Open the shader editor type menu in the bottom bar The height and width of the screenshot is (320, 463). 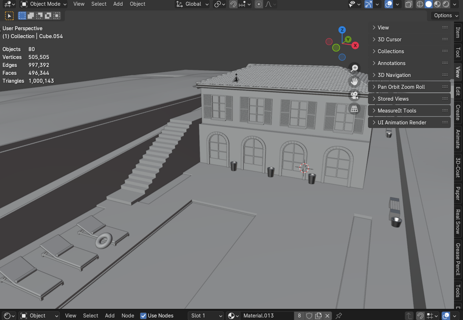pyautogui.click(x=9, y=316)
